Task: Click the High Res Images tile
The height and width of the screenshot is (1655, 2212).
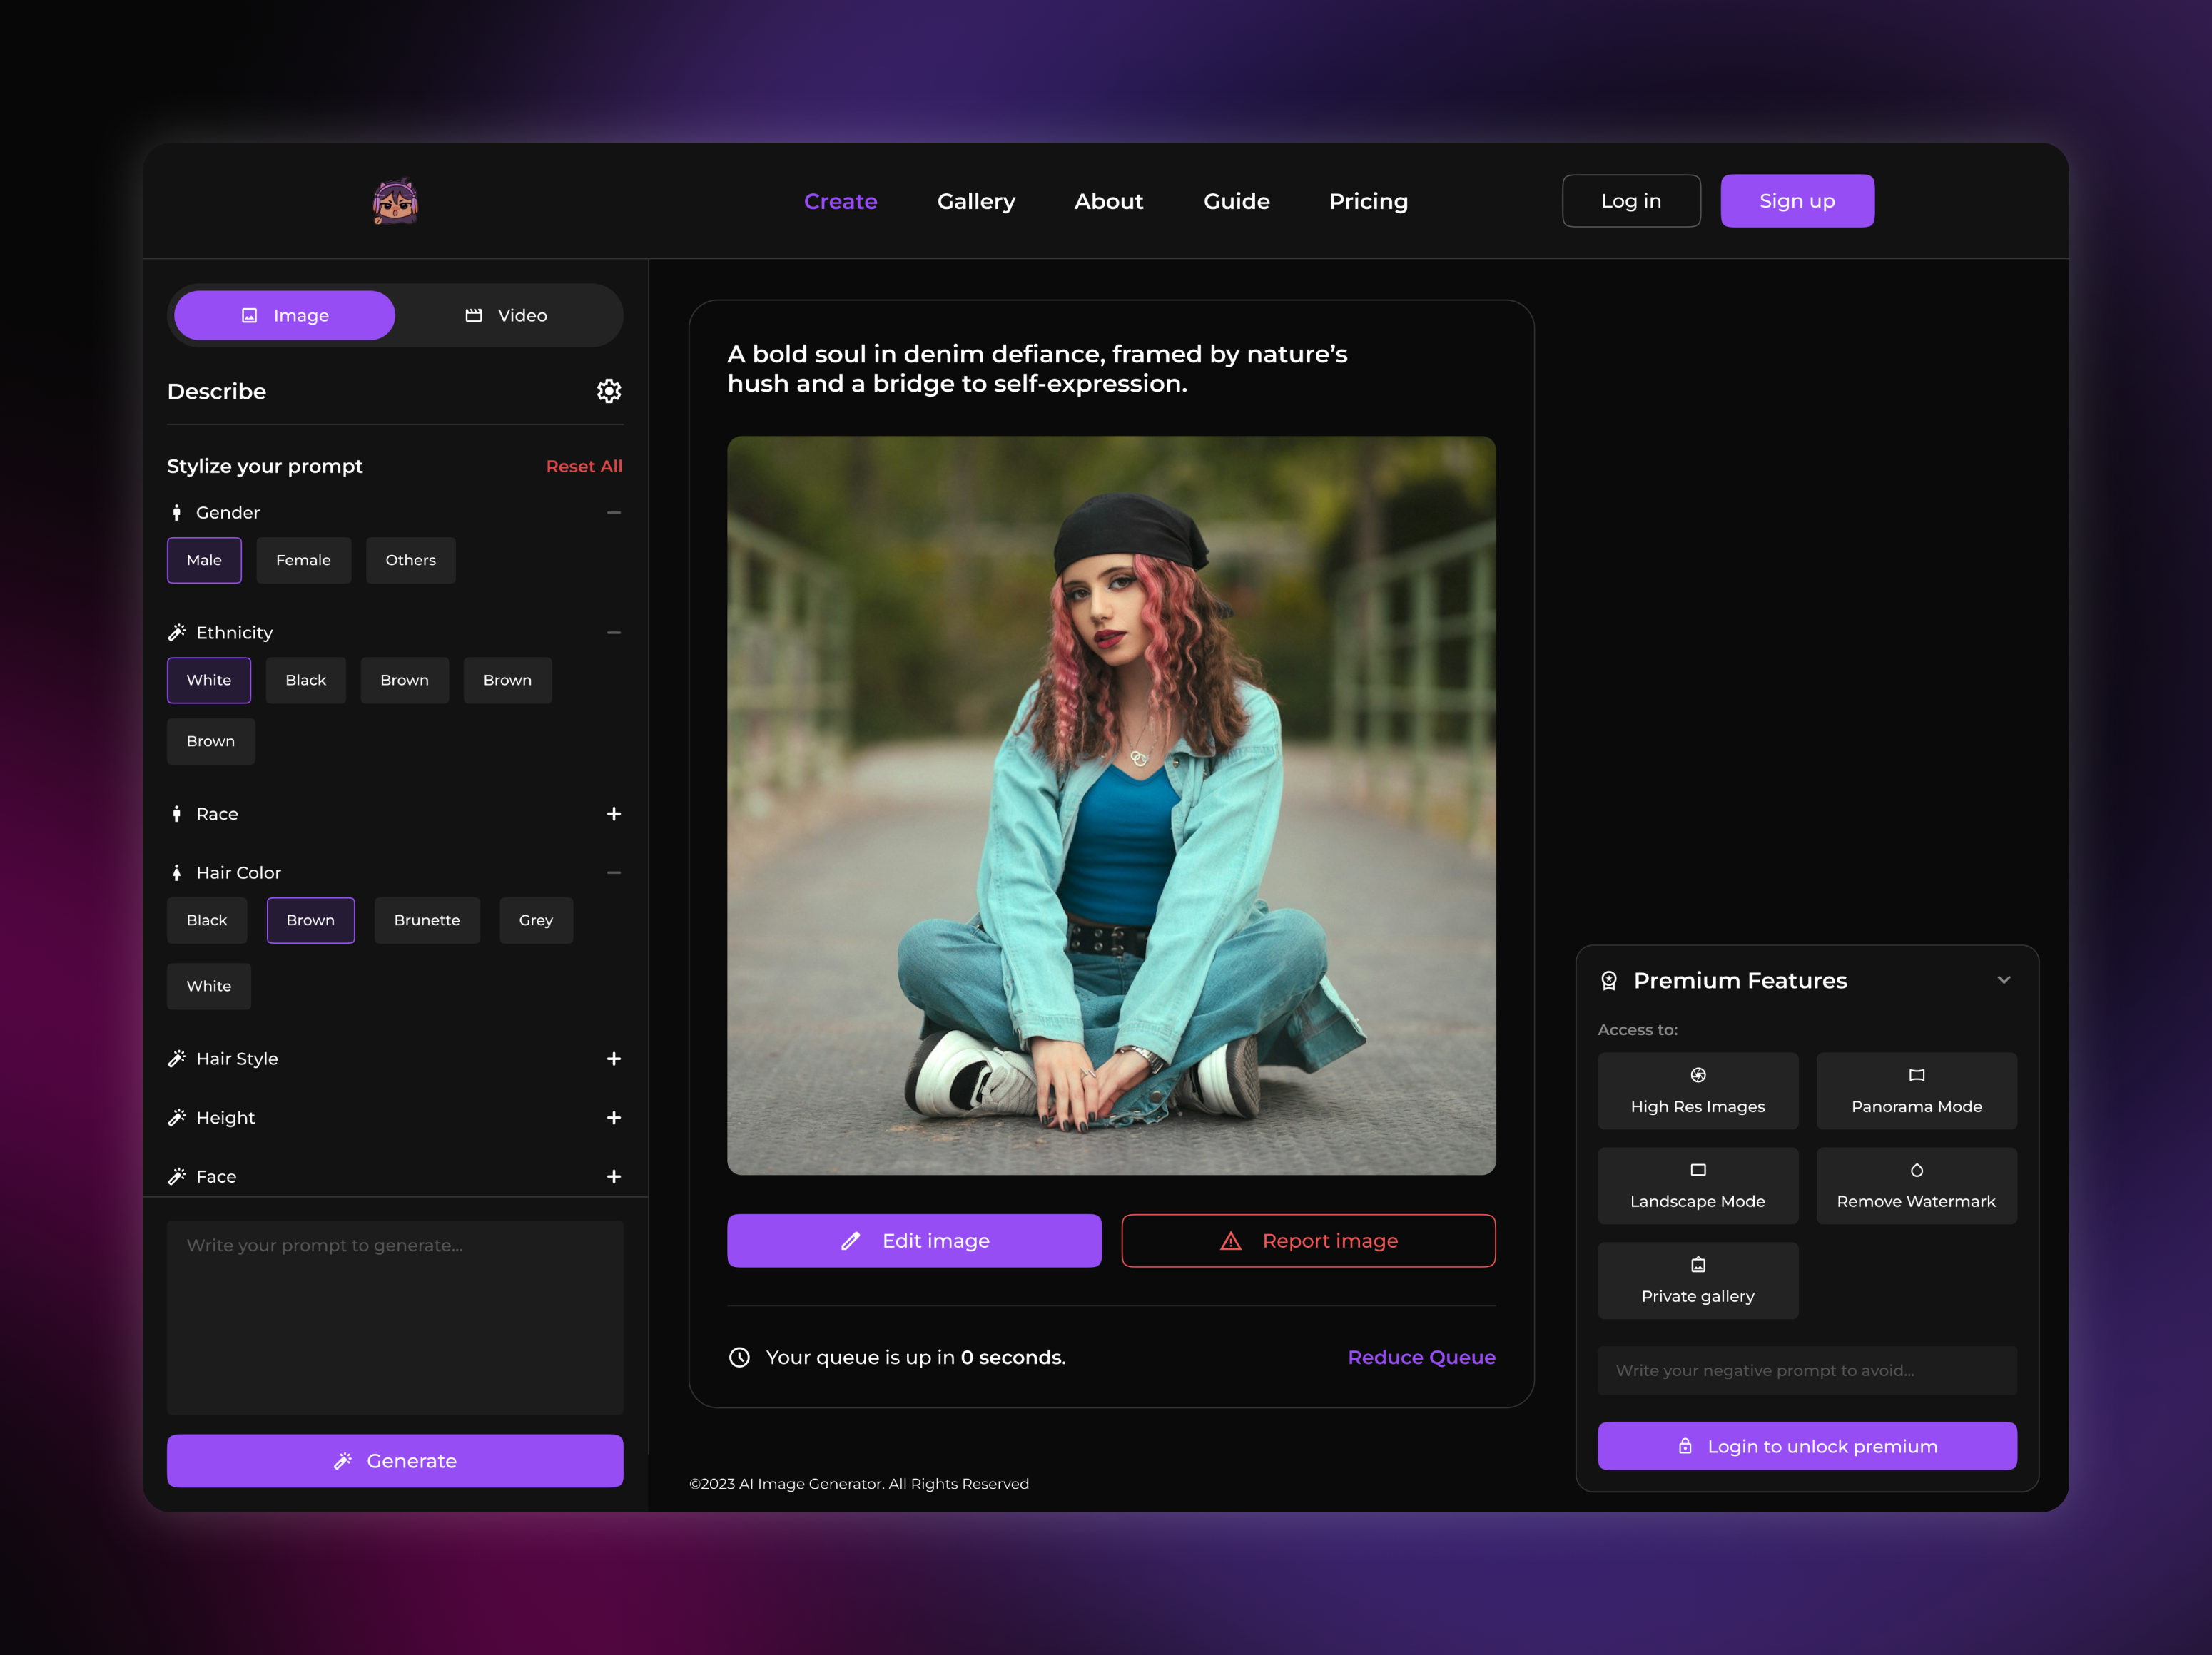Action: pyautogui.click(x=1697, y=1091)
